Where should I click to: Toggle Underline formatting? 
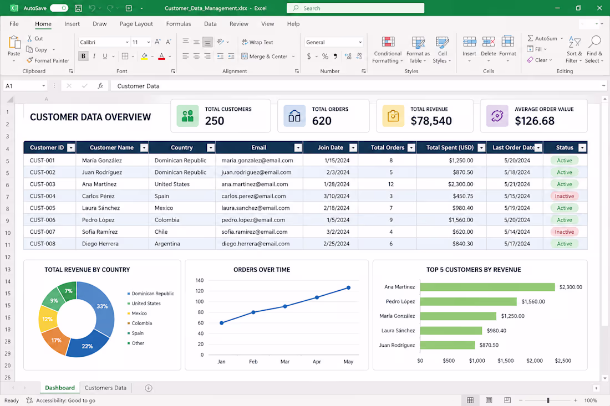pos(105,56)
